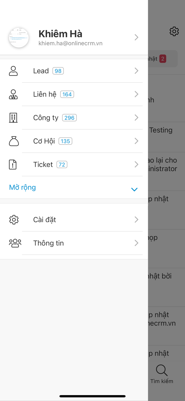185x401 pixels.
Task: Tap the Lead count badge showing 98
Action: point(57,71)
